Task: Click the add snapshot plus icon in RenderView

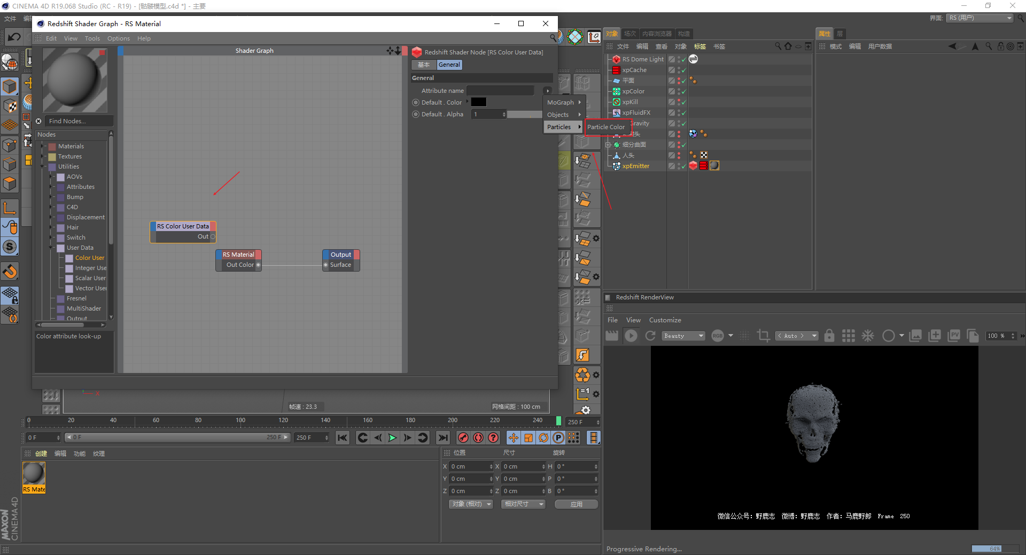Action: [935, 336]
